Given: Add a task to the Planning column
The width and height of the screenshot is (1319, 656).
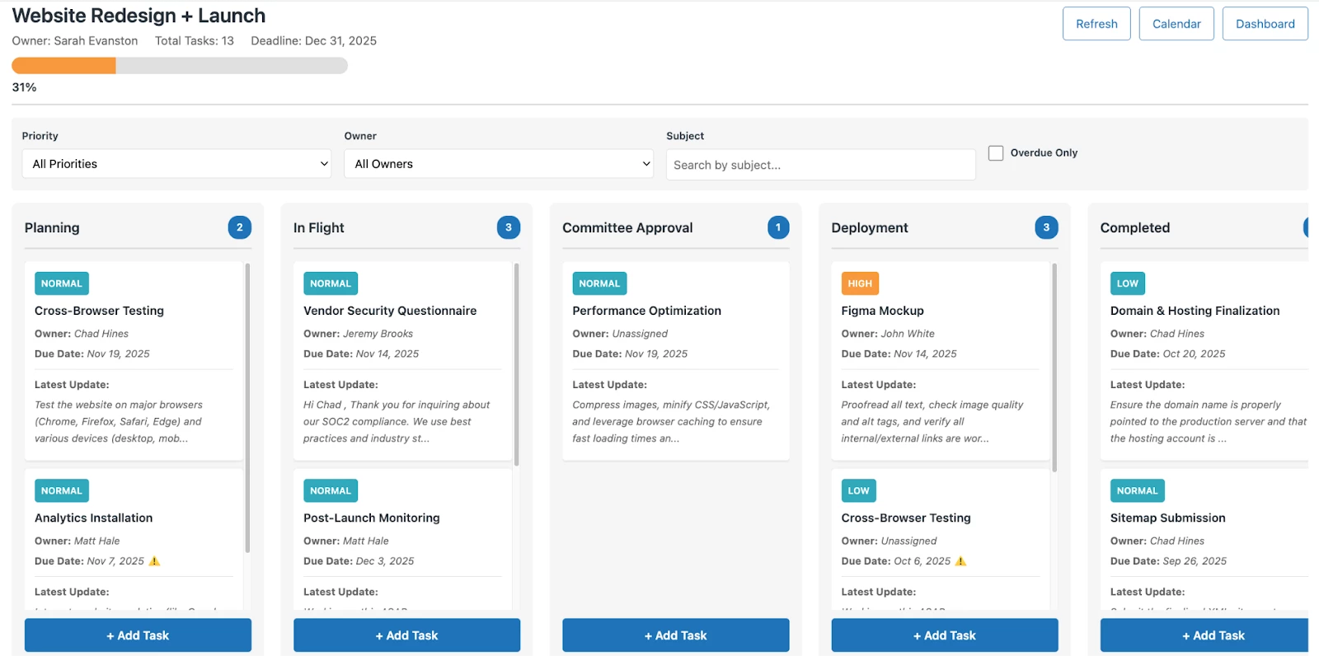Looking at the screenshot, I should (138, 635).
